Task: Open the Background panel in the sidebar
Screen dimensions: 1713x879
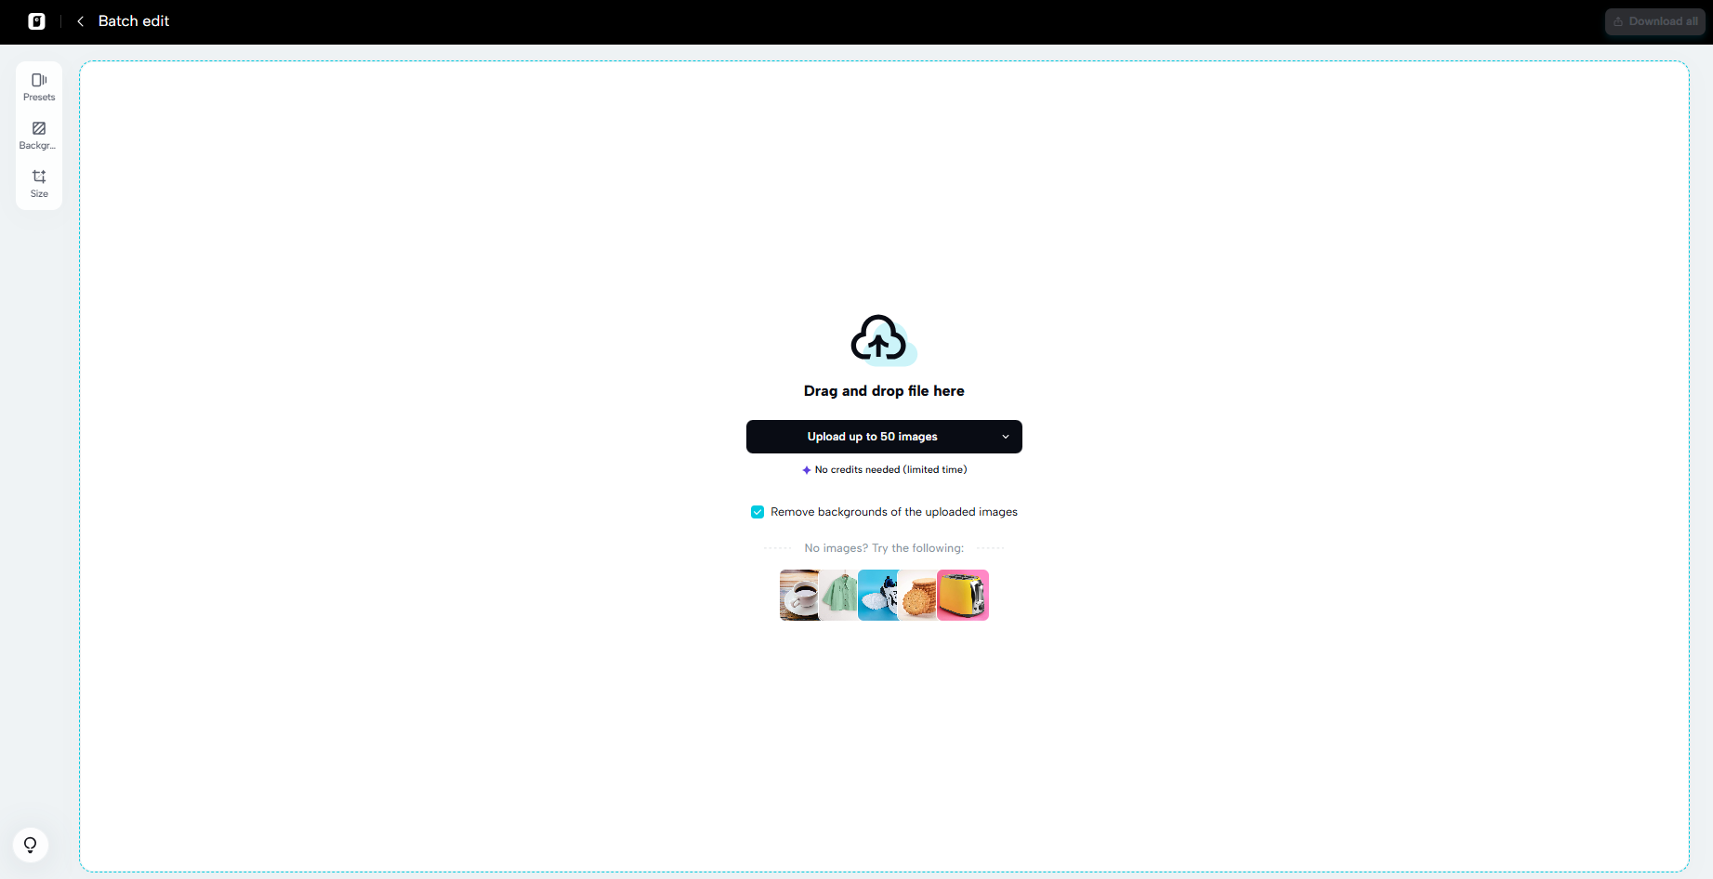Action: coord(39,136)
